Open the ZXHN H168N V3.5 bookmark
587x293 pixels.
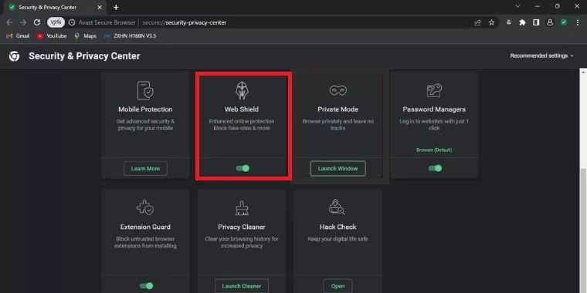(130, 36)
